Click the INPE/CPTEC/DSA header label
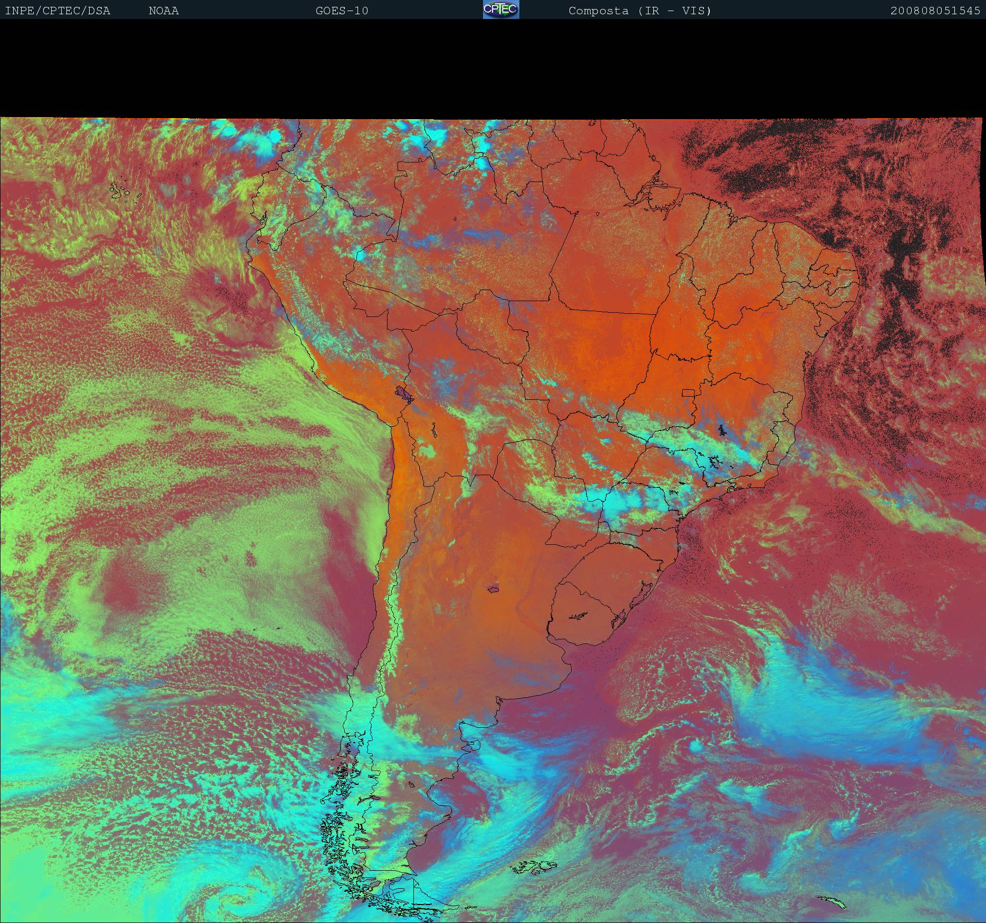 pos(57,11)
